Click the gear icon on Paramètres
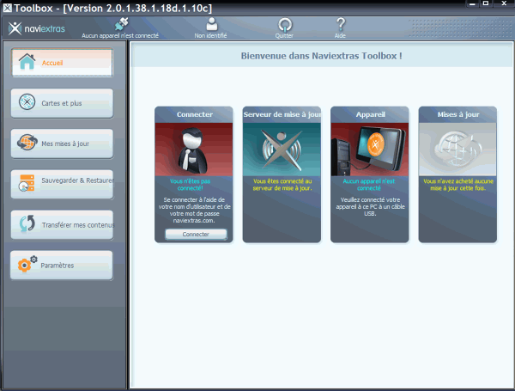515x391 pixels. 27,266
